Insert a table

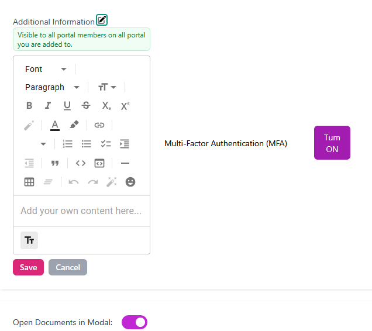click(29, 182)
